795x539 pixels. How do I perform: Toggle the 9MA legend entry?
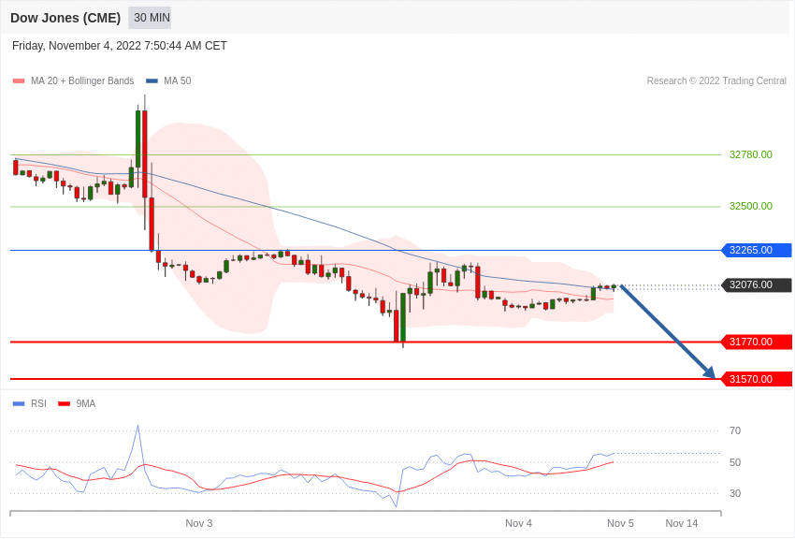pos(77,403)
